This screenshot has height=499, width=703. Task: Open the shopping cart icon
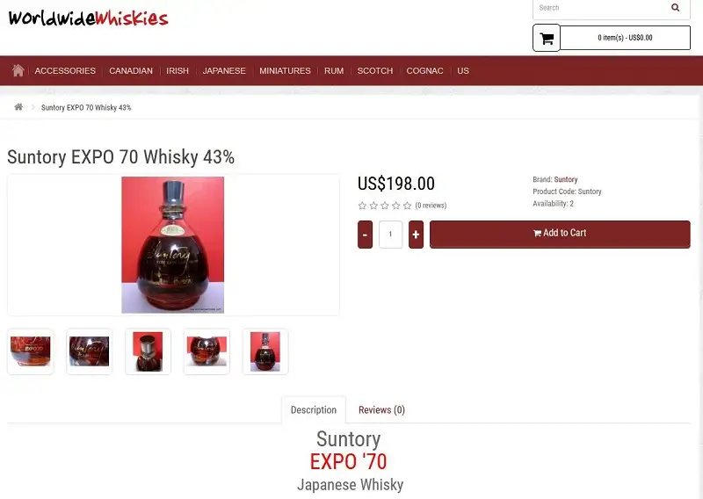pyautogui.click(x=547, y=38)
